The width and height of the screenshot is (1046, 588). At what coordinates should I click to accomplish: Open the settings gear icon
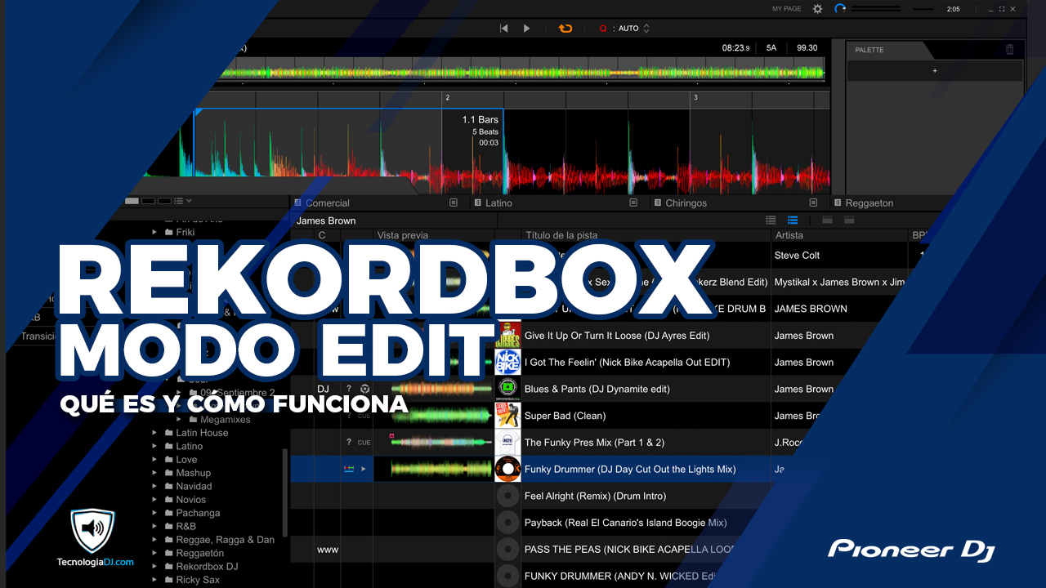coord(818,9)
